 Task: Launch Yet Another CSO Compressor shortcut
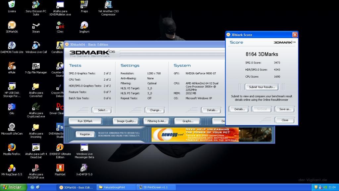pos(108,8)
